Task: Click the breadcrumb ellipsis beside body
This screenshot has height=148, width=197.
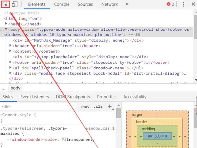Action: point(3,88)
